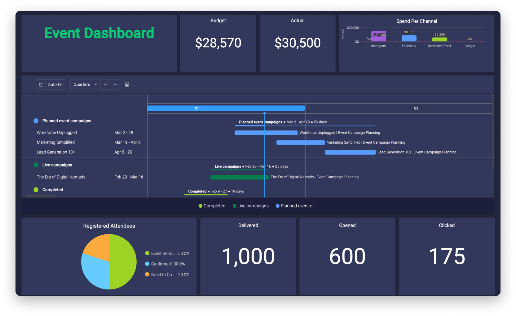Viewport: 516px width, 316px height.
Task: Open the Quarters timescale dropdown
Action: (85, 84)
